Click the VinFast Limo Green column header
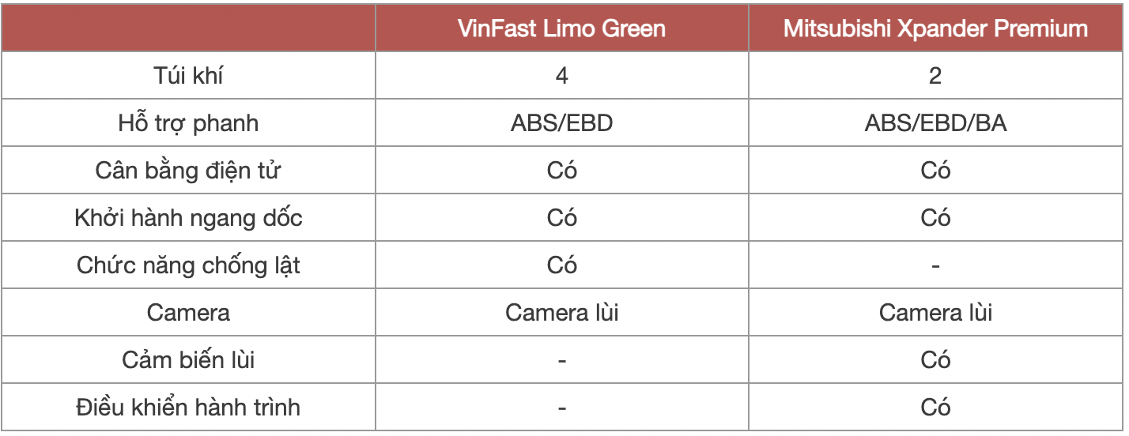 click(x=561, y=29)
